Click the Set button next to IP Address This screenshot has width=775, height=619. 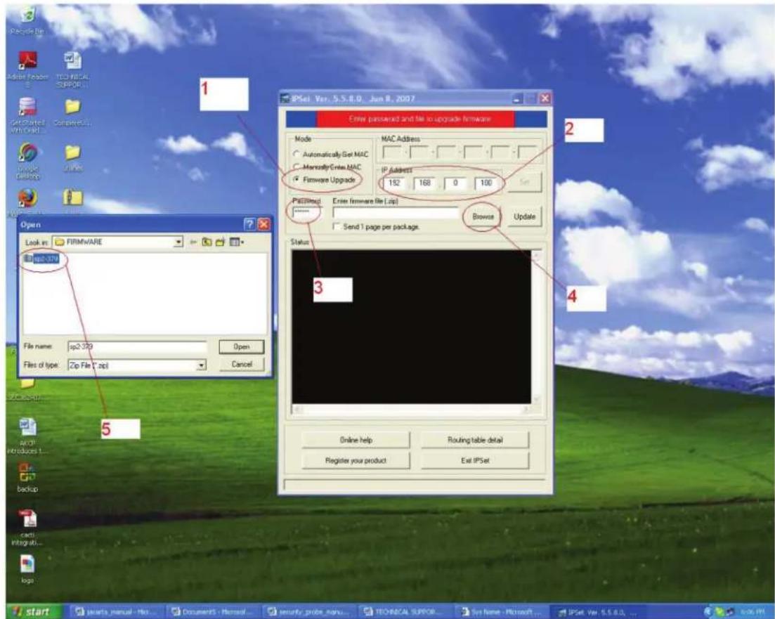pos(524,182)
